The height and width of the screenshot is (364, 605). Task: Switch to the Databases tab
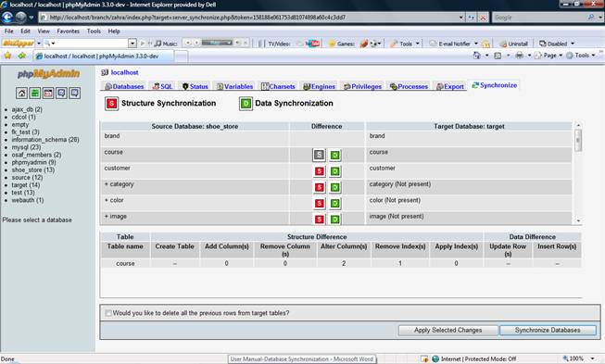(124, 86)
